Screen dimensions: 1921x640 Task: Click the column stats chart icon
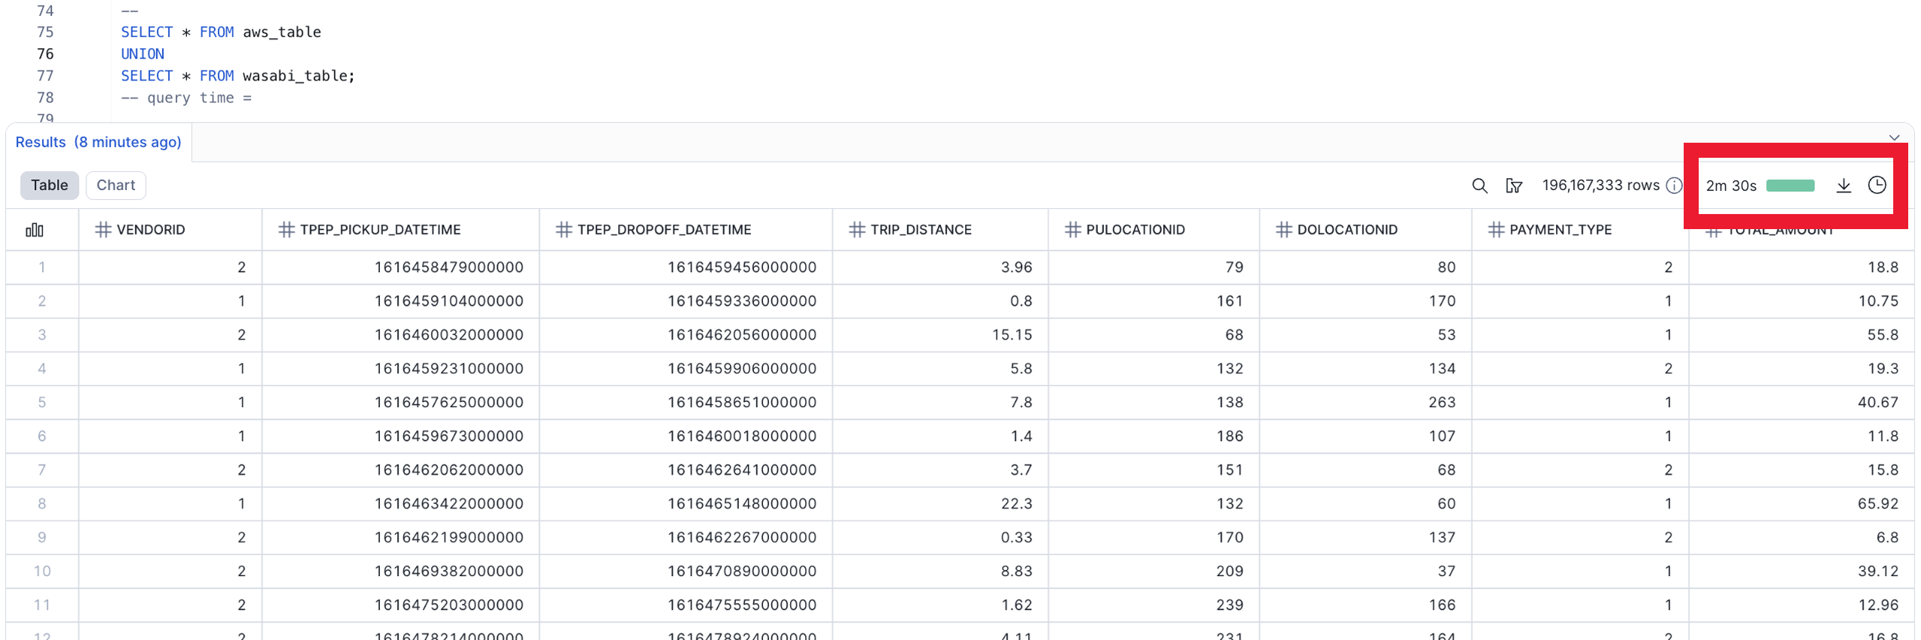pyautogui.click(x=35, y=230)
